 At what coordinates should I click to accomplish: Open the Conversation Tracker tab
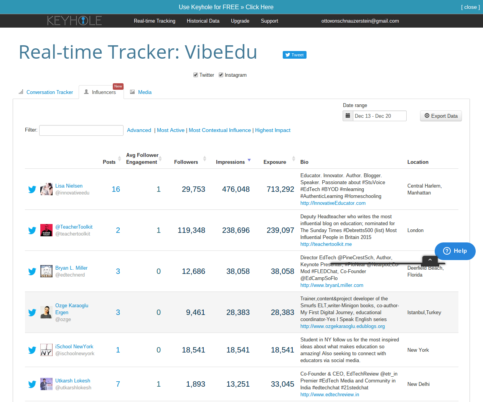[x=46, y=92]
